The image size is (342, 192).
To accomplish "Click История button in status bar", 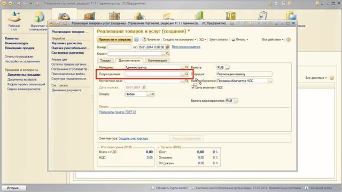I will pos(14,188).
